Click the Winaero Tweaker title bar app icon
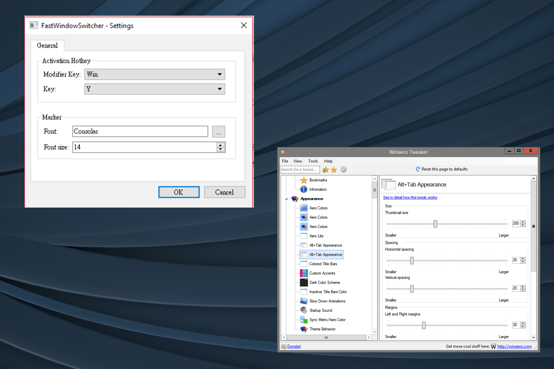The image size is (554, 369). [283, 152]
